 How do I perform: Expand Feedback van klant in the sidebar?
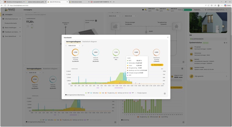(11, 32)
